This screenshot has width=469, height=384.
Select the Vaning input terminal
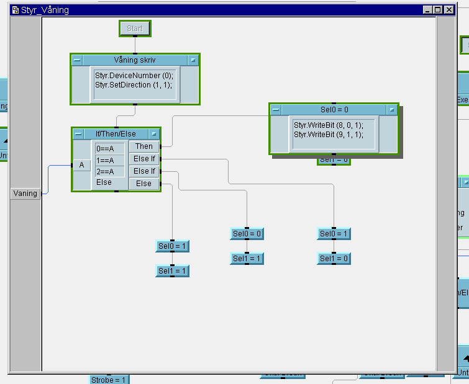point(25,194)
